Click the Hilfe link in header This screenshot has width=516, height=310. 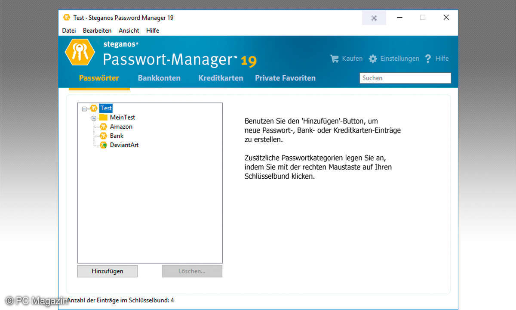(442, 59)
